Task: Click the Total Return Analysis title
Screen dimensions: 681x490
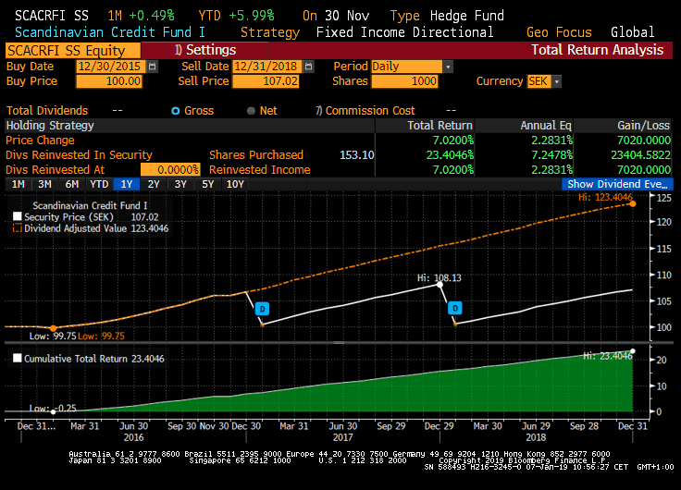Action: (598, 50)
